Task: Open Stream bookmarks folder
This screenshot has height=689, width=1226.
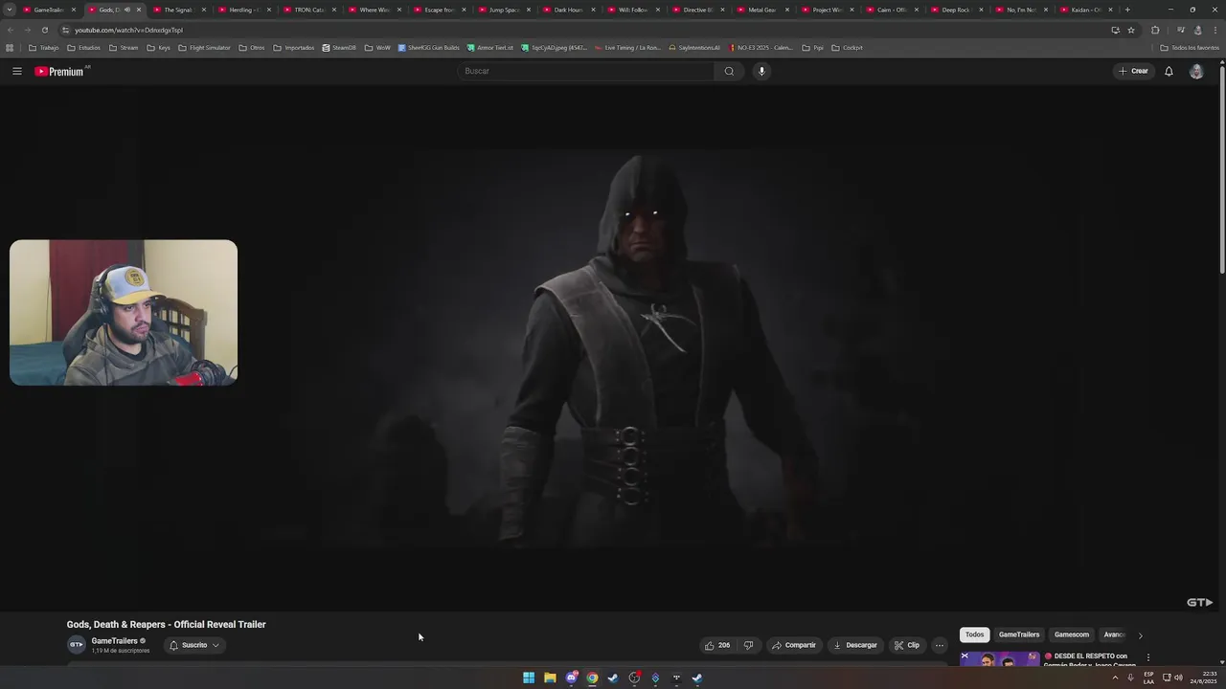Action: coord(124,47)
